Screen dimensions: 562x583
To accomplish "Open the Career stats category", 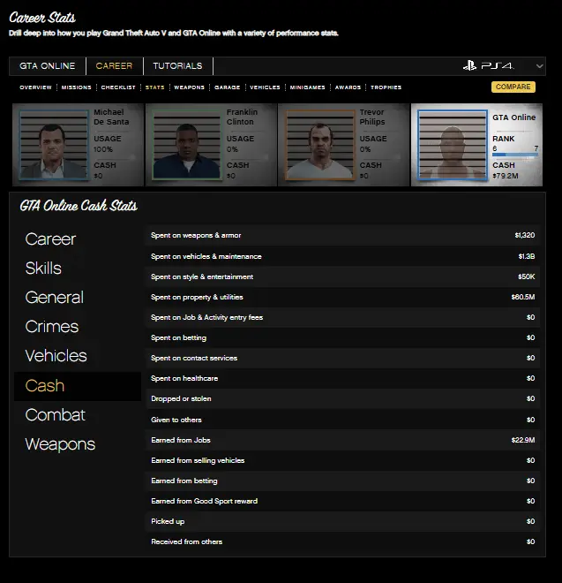I will (x=50, y=239).
